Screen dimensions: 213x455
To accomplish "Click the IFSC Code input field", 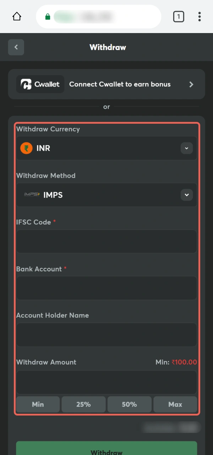I will click(106, 241).
